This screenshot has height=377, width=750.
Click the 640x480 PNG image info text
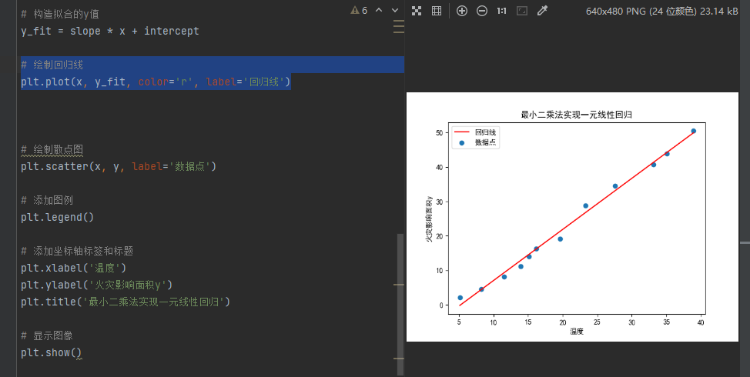[x=663, y=11]
